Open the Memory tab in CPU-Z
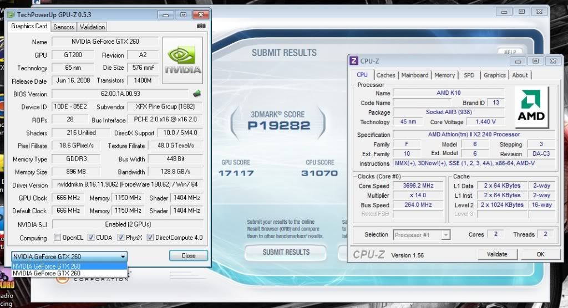The image size is (568, 308). [444, 75]
